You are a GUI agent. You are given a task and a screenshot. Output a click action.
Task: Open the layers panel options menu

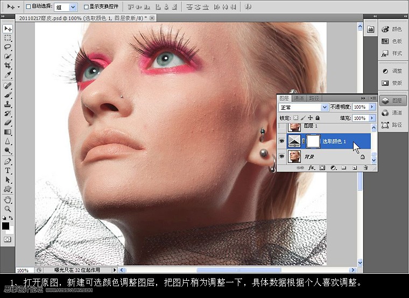373,98
